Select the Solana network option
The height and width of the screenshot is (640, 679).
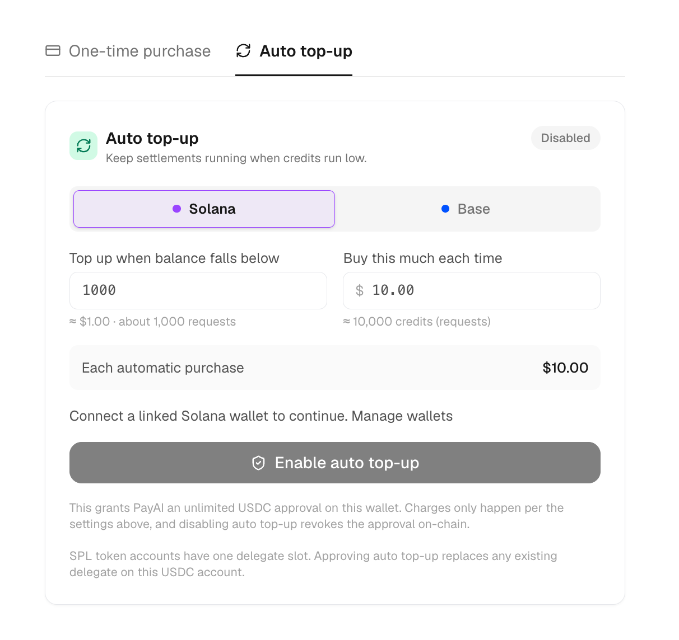pos(204,209)
